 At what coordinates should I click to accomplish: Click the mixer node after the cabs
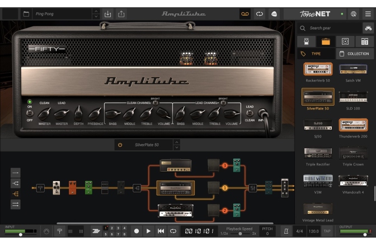252,188
